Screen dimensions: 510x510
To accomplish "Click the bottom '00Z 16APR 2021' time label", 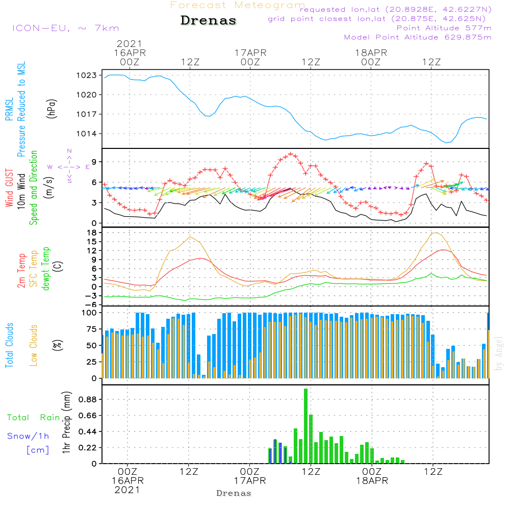I will click(127, 481).
